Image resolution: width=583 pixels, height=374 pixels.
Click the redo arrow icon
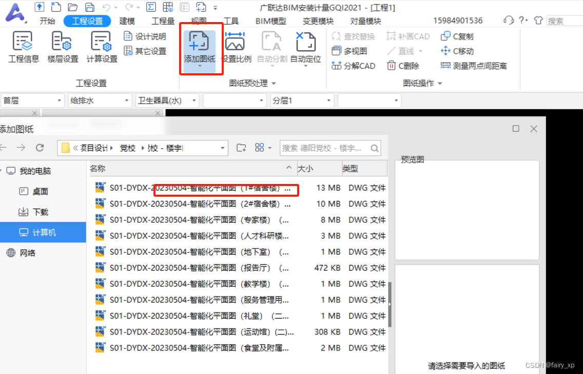(x=129, y=7)
